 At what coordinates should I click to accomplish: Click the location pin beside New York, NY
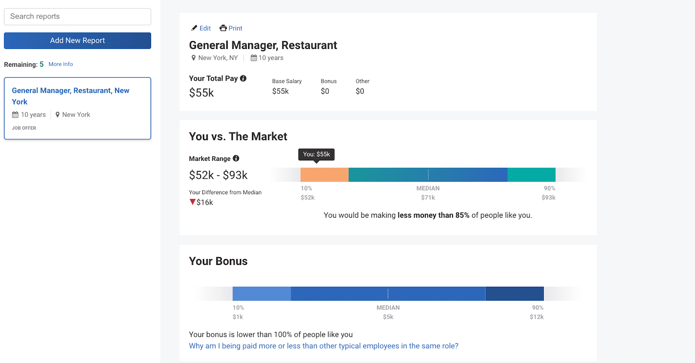(x=194, y=57)
